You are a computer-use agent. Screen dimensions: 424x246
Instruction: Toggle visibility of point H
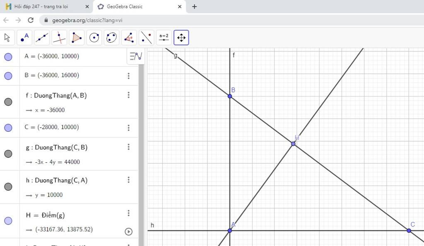click(8, 221)
